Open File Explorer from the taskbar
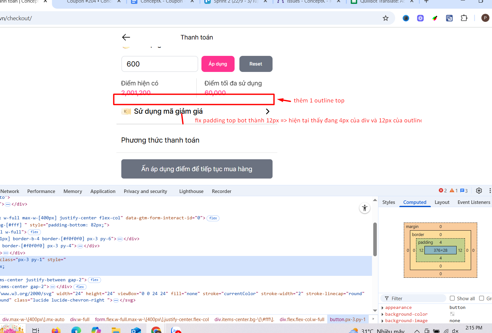 [x=116, y=330]
